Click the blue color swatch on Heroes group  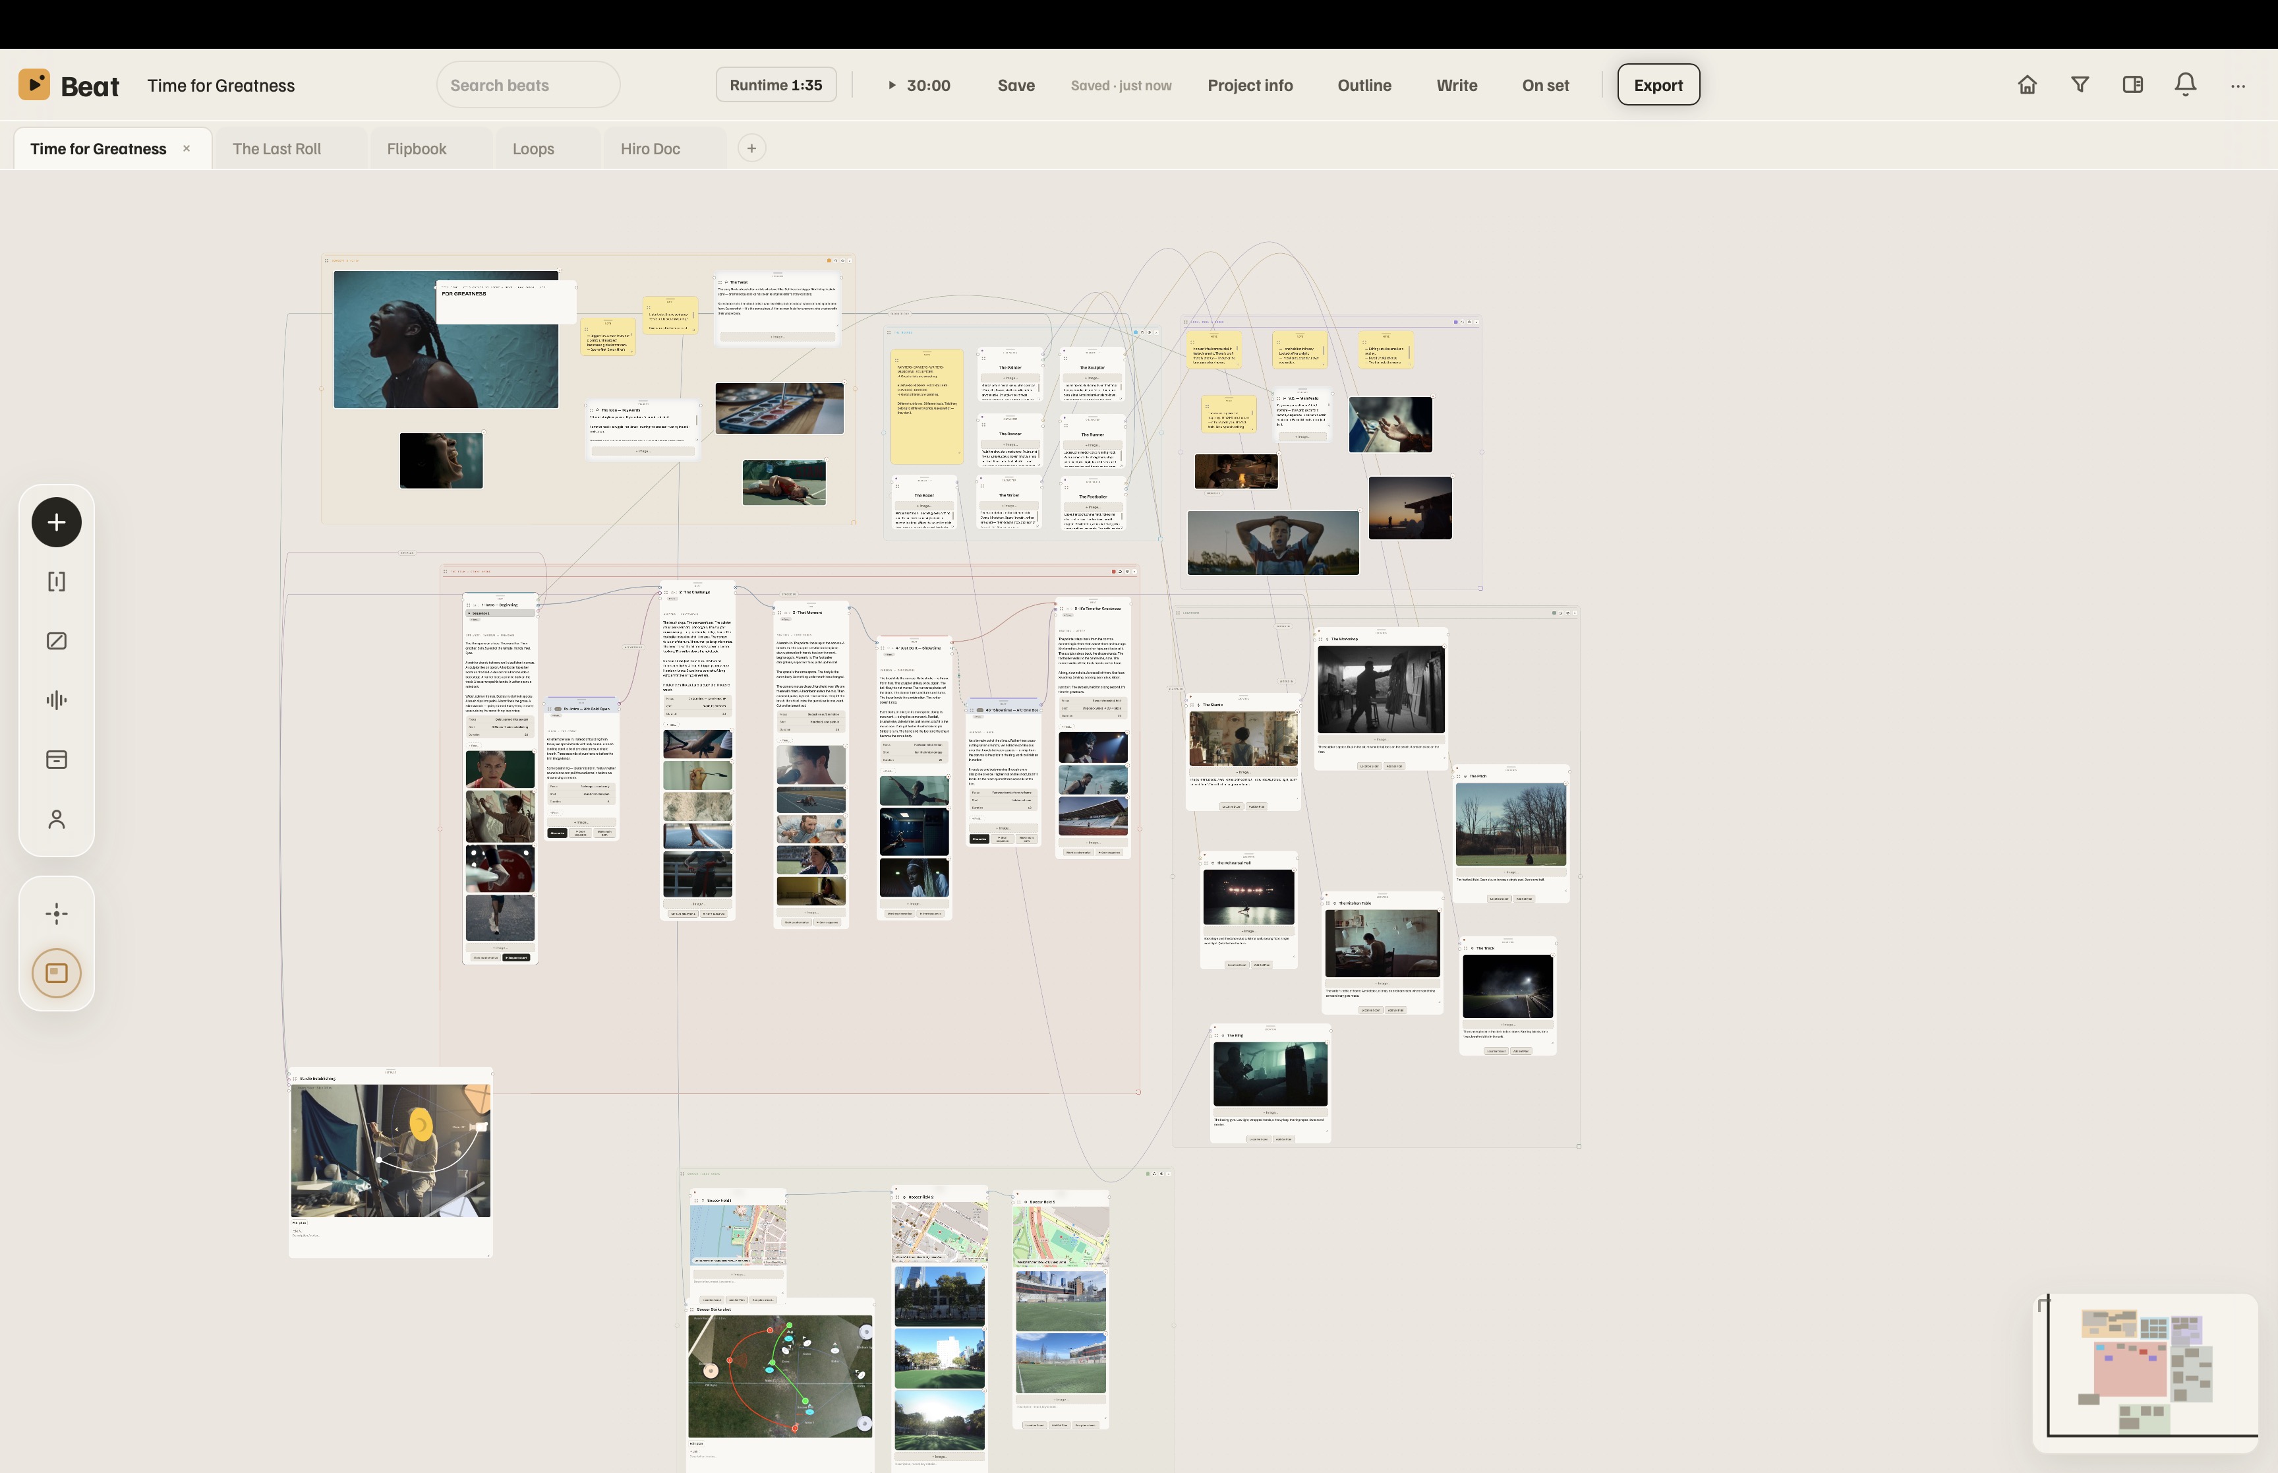pos(1136,332)
